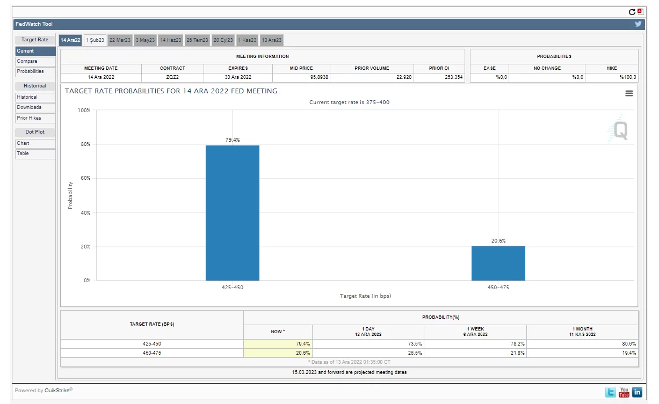
Task: Open Downloads under Historical section
Action: tap(35, 107)
